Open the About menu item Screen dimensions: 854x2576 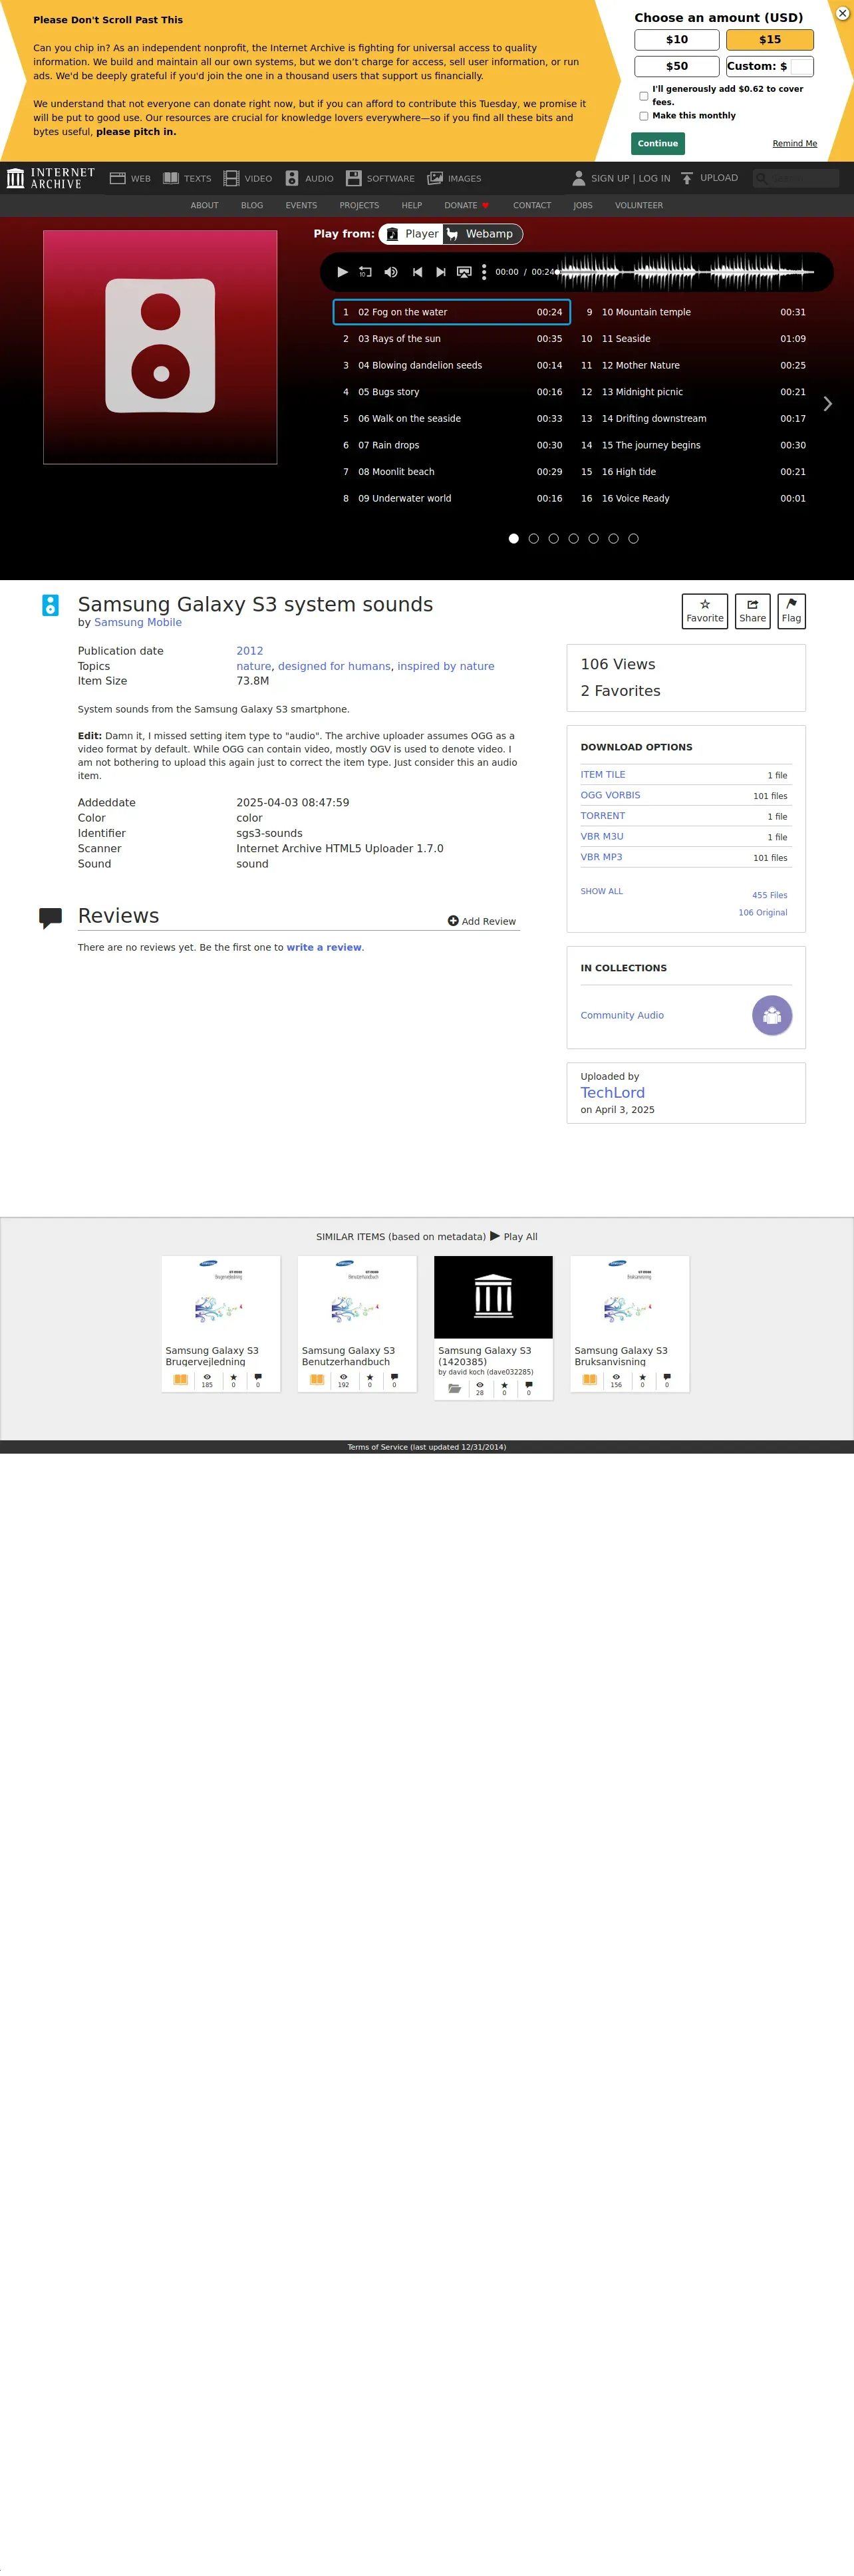pyautogui.click(x=204, y=206)
